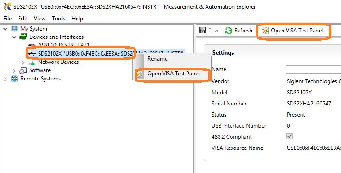The image size is (341, 173).
Task: Click the Refresh button
Action: pos(238,31)
